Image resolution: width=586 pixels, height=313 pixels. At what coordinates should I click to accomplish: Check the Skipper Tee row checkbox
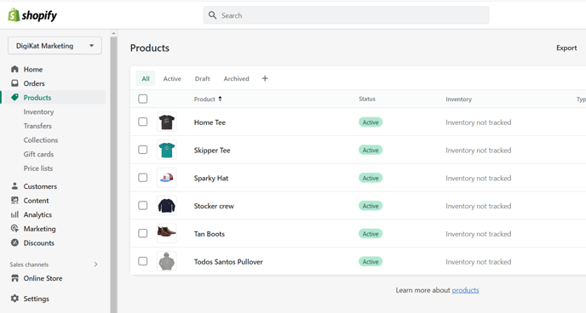point(143,150)
